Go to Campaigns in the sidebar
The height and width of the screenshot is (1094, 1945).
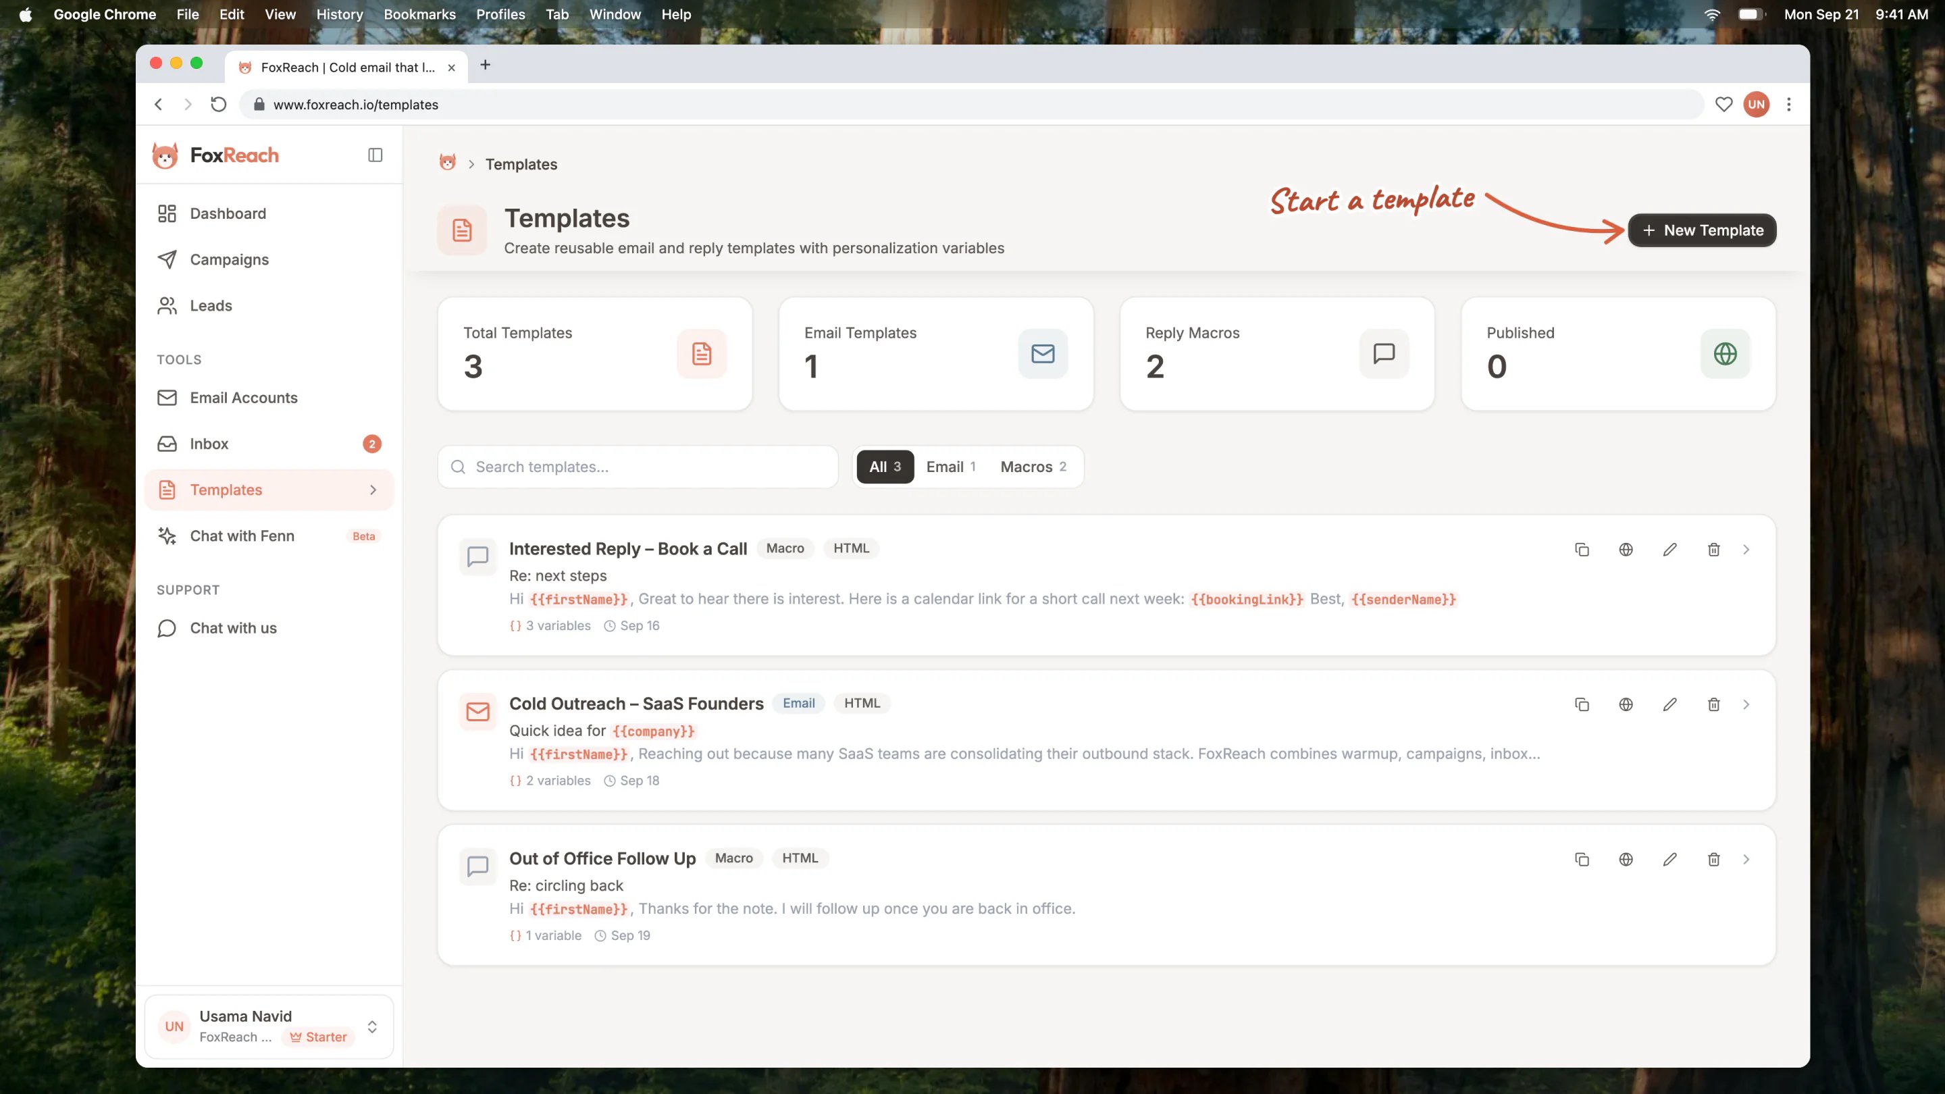(x=269, y=260)
